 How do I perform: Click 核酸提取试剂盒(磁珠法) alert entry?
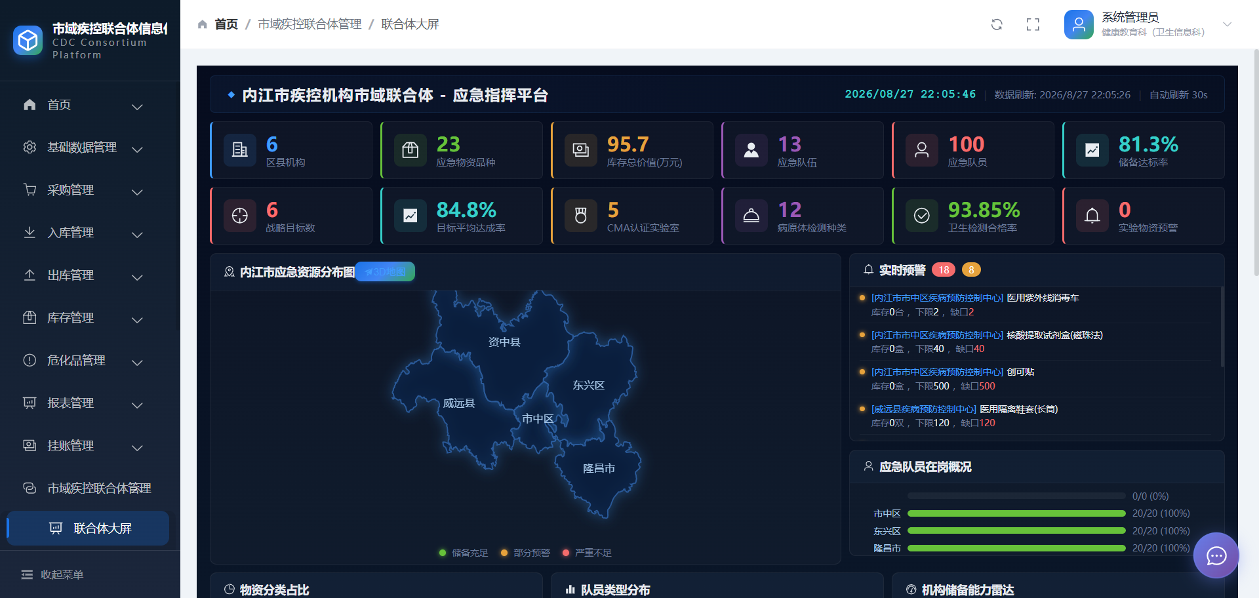[1035, 342]
